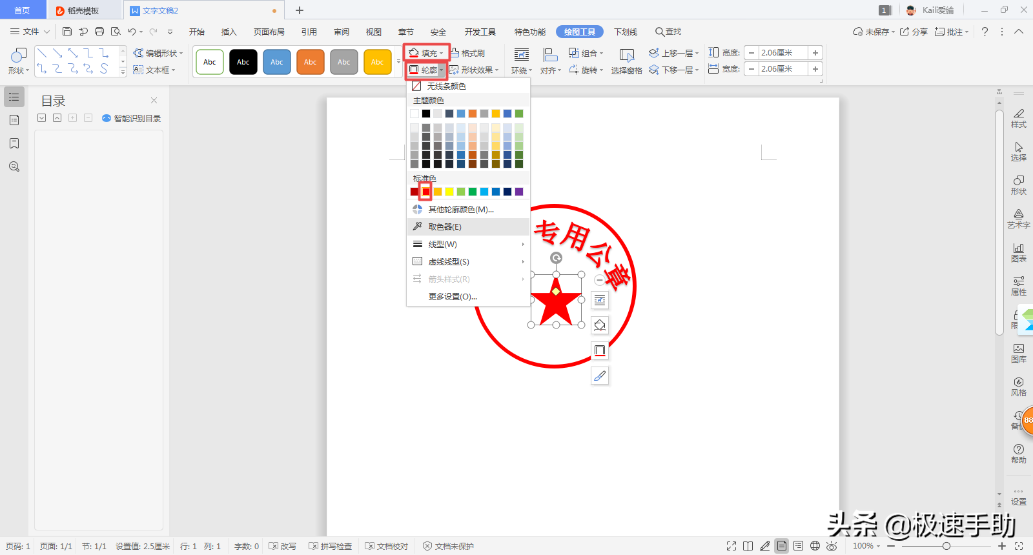Viewport: 1033px width, 555px height.
Task: Open the Shape Effects (形状效果) dropdown
Action: pyautogui.click(x=474, y=70)
